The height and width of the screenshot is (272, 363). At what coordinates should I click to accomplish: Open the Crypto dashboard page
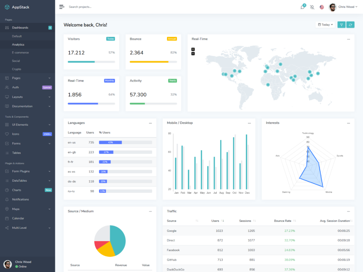click(16, 69)
